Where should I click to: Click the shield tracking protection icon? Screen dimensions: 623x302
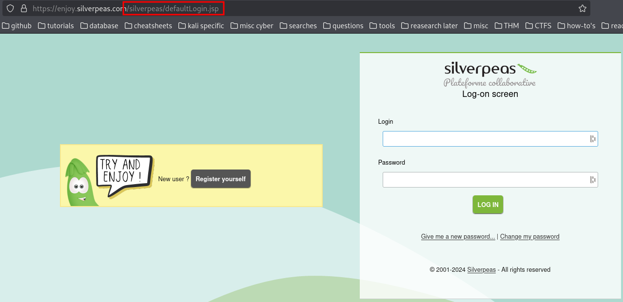pos(10,8)
